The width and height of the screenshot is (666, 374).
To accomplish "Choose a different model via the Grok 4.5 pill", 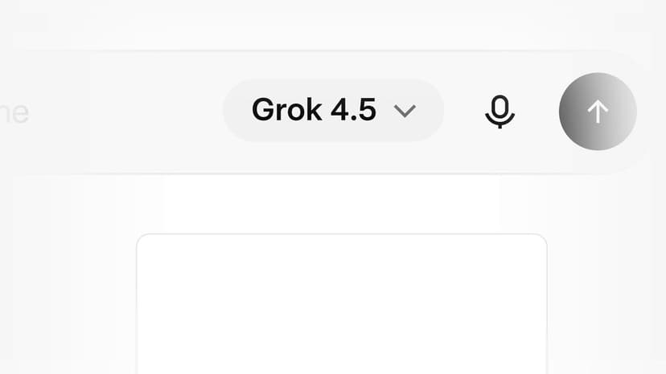I will click(334, 110).
